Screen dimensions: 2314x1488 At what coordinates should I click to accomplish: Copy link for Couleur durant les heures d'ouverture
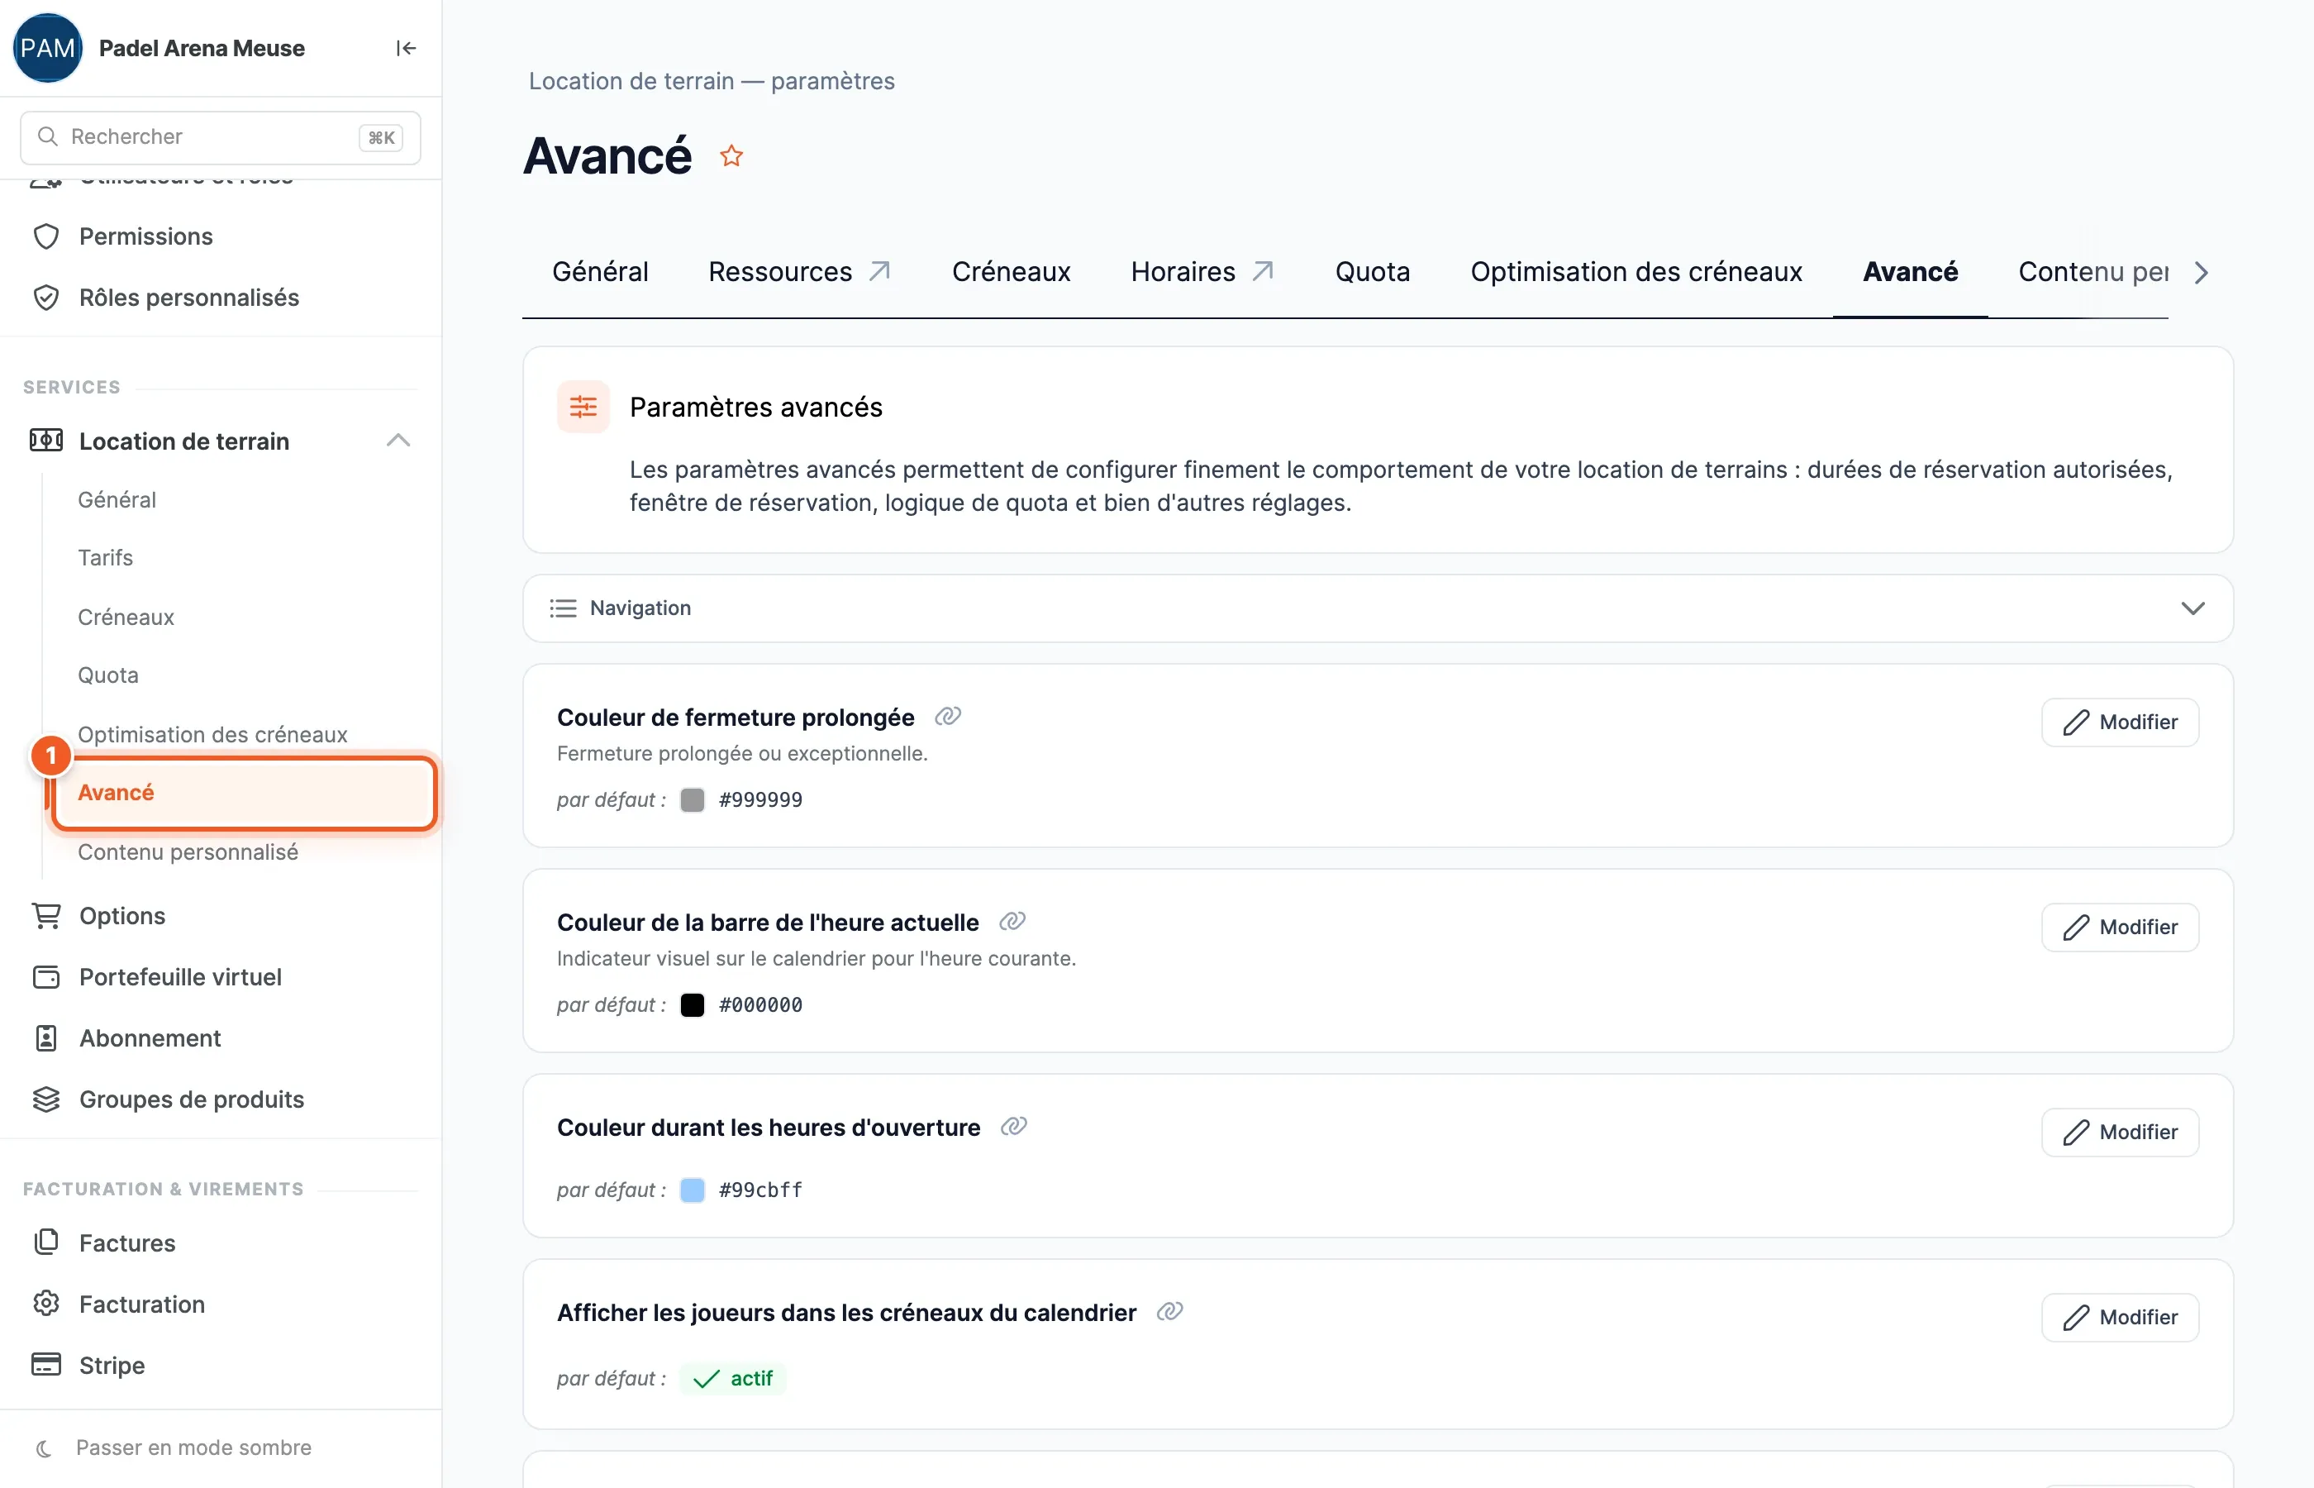(x=1014, y=1126)
